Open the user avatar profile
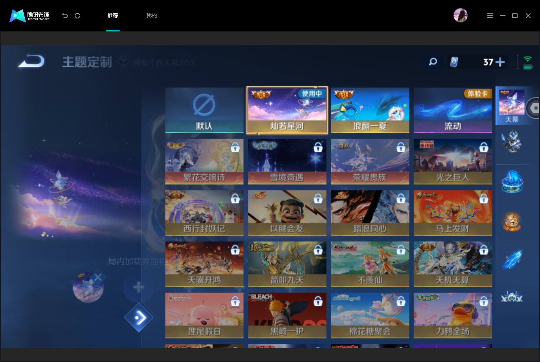Image resolution: width=540 pixels, height=362 pixels. pos(461,16)
